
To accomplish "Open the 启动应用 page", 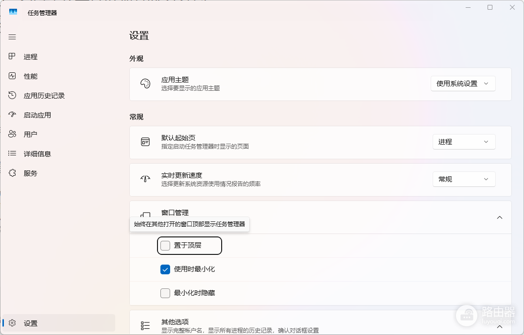I will coord(59,115).
